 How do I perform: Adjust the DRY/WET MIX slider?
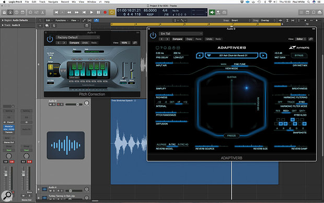tap(291, 63)
